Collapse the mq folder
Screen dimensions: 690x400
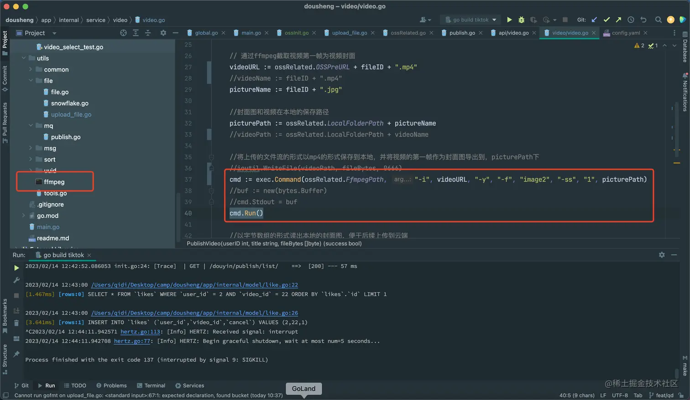point(31,125)
